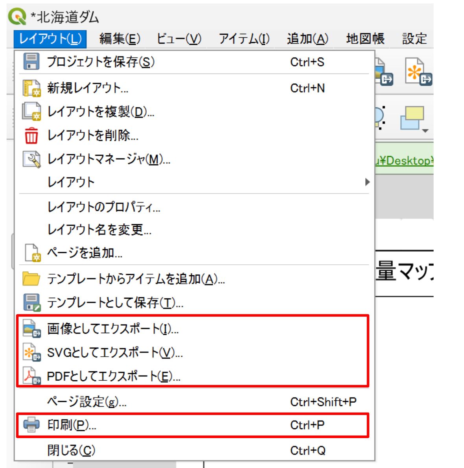The image size is (464, 468).
Task: Click the new layout icon
Action: coord(31,88)
